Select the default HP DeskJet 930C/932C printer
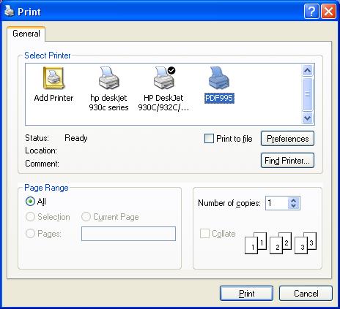This screenshot has width=340, height=309. [164, 78]
